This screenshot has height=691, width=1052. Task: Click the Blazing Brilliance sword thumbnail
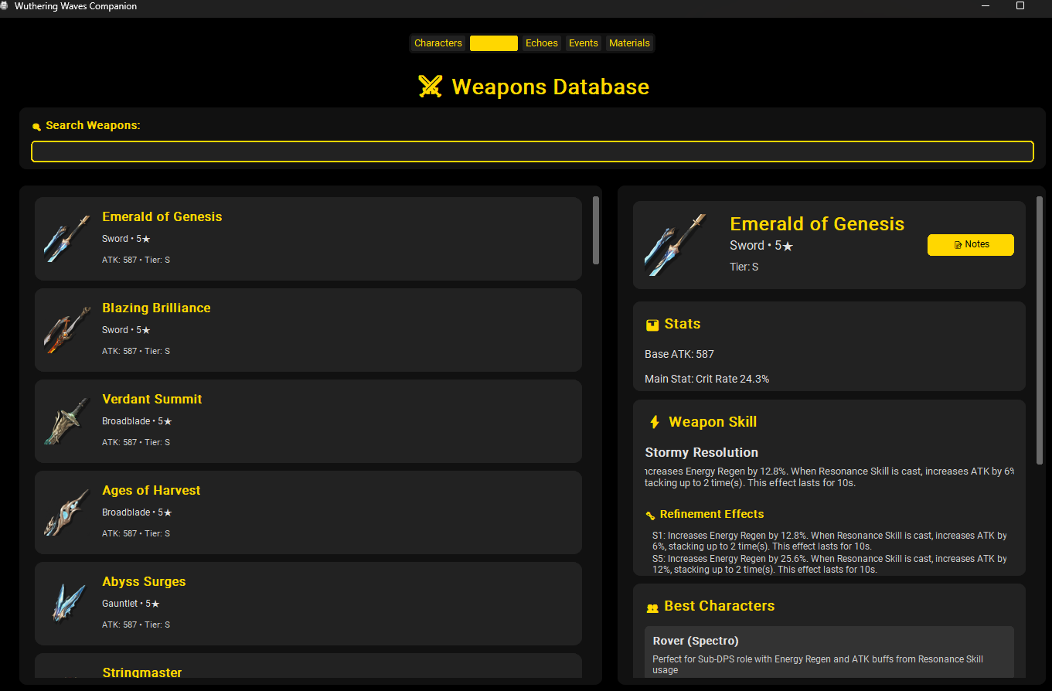tap(67, 330)
